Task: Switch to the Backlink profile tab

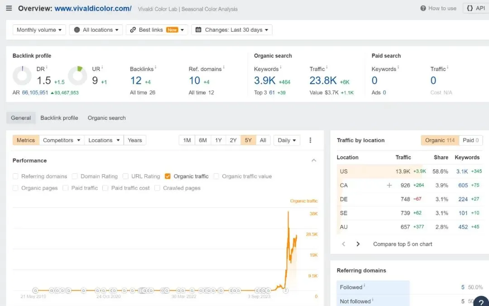Action: pos(59,118)
